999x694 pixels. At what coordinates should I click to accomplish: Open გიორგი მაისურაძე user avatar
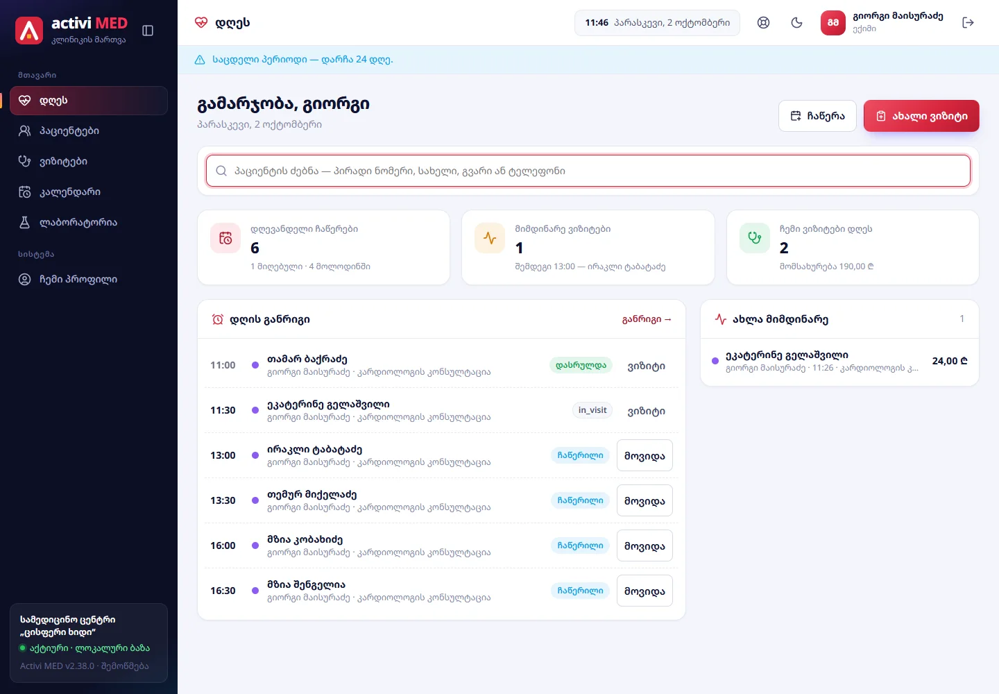click(x=832, y=23)
